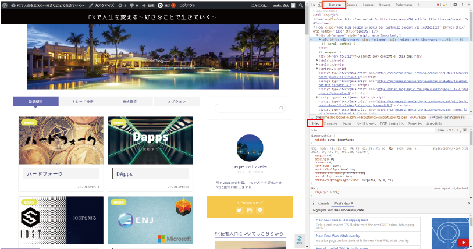Select the オプション category tab
473x249 pixels.
tap(177, 101)
